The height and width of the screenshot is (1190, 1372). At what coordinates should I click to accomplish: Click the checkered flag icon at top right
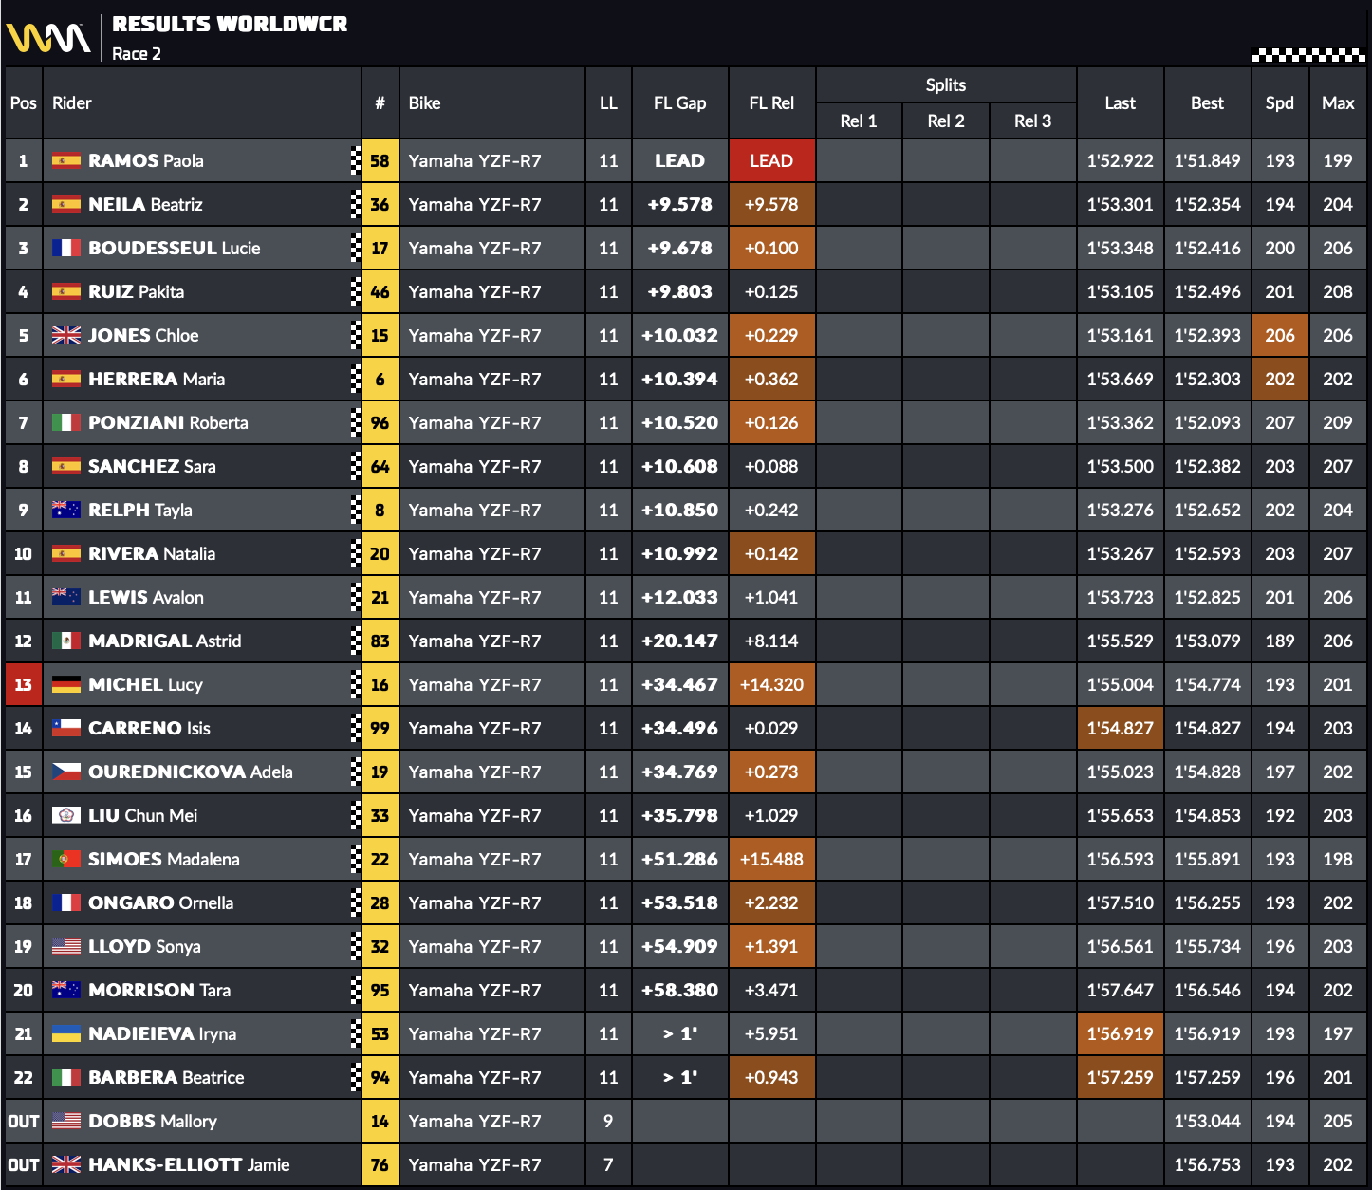pos(1307,55)
